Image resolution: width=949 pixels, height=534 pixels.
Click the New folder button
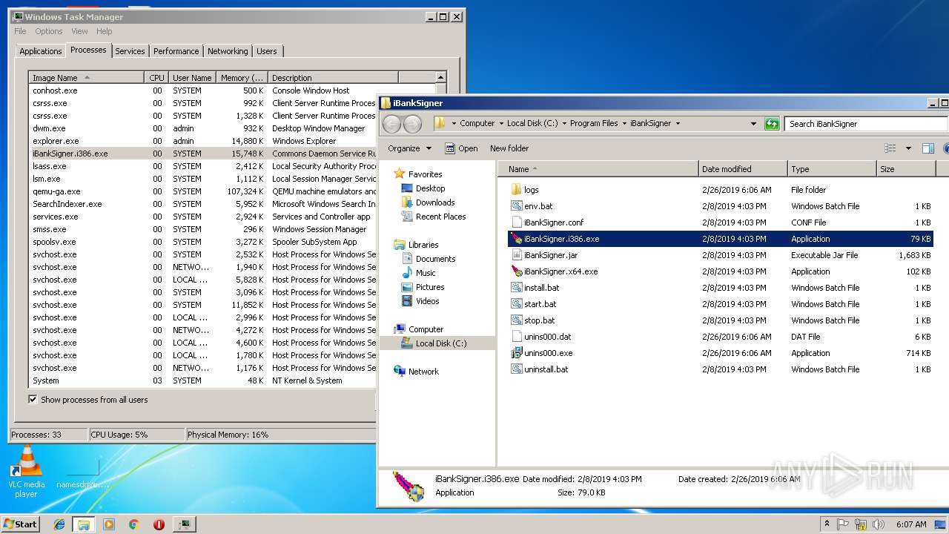point(509,148)
